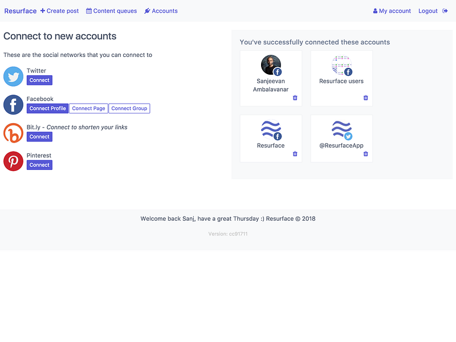Screen dimensions: 456x342
Task: Click the @ResurfaceApp avatar
Action: pyautogui.click(x=341, y=129)
